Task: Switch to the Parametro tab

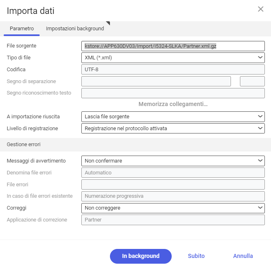Action: [x=22, y=29]
